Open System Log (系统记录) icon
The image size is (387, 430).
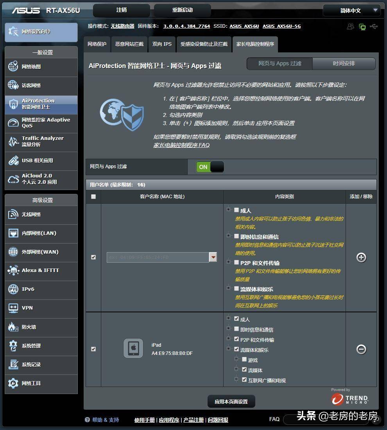tap(13, 364)
